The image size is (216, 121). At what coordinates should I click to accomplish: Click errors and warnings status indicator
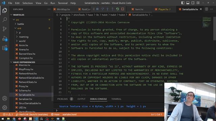(x=8, y=114)
